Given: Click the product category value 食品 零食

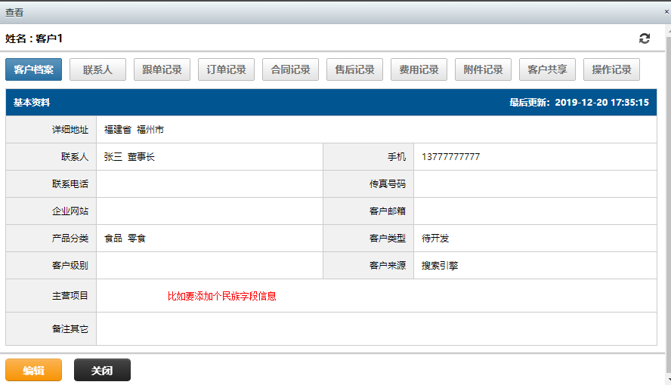Looking at the screenshot, I should pos(125,239).
